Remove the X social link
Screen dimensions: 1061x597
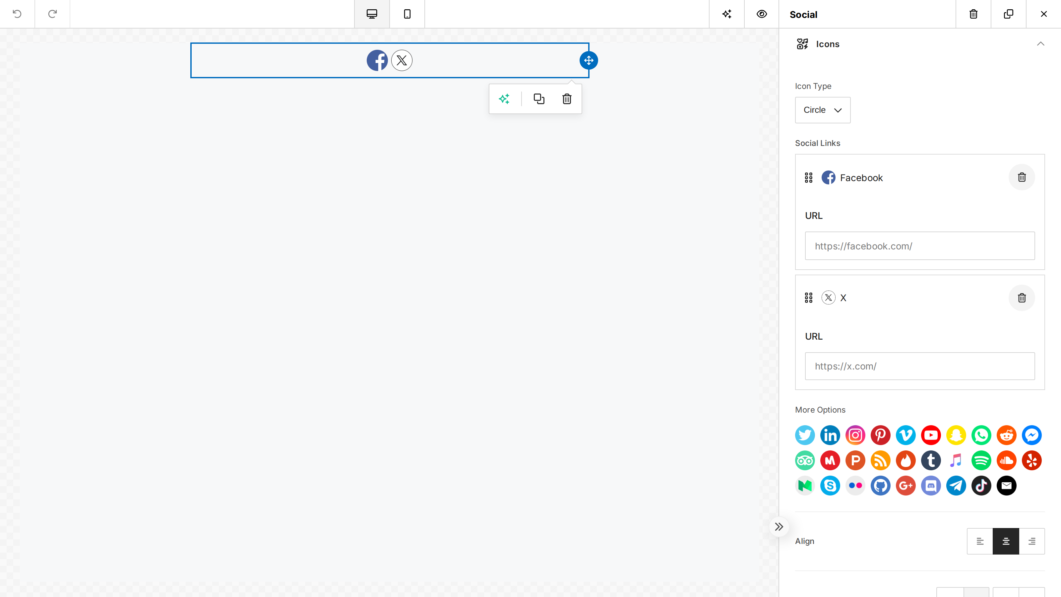[x=1022, y=298]
